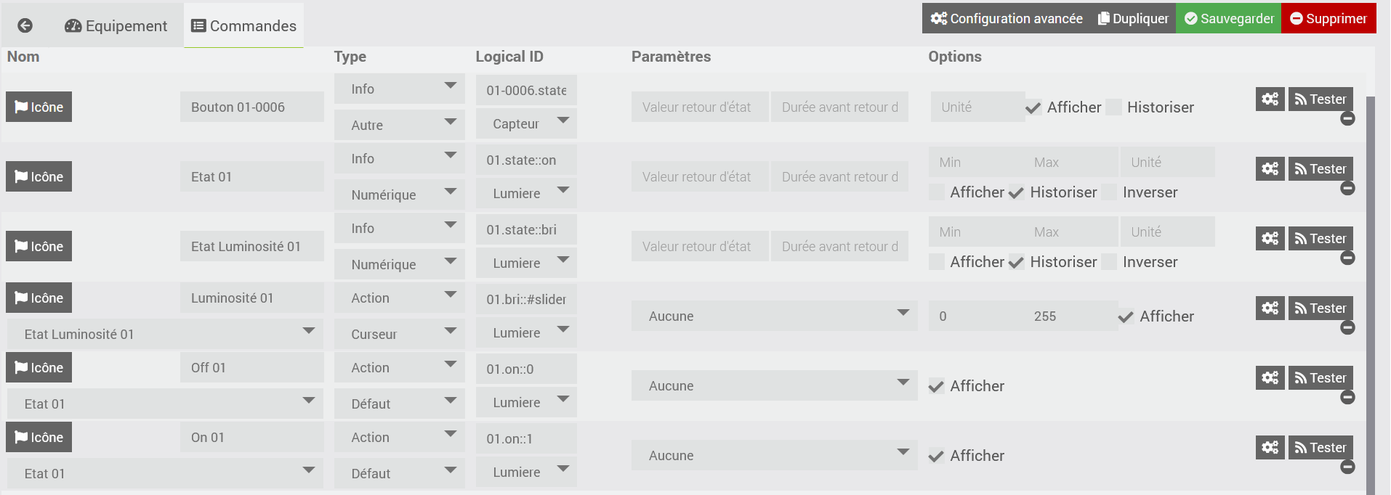Image resolution: width=1391 pixels, height=495 pixels.
Task: Select the Commandes tab
Action: (244, 26)
